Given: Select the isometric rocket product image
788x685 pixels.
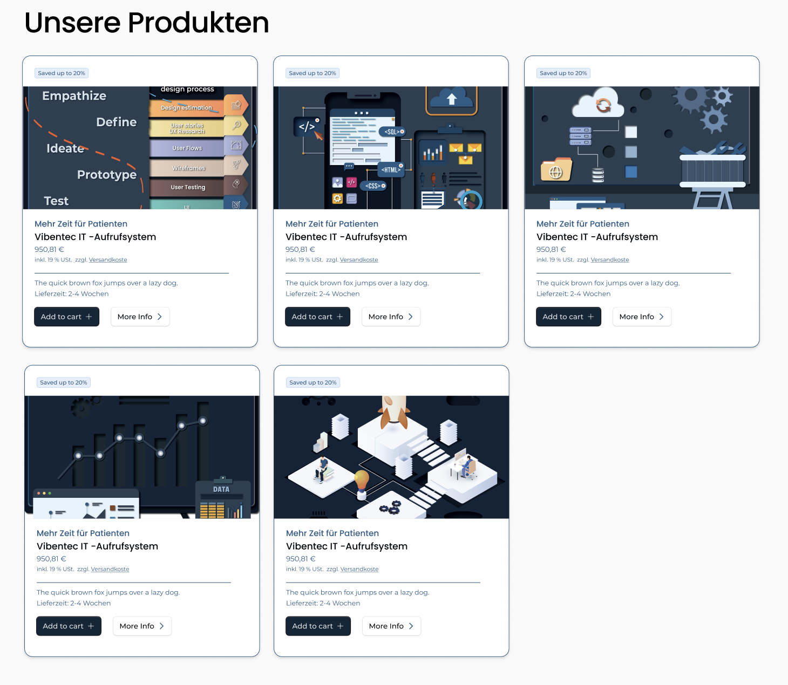Looking at the screenshot, I should (x=391, y=457).
